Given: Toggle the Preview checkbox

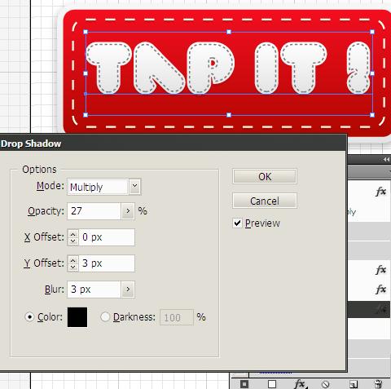Looking at the screenshot, I should [x=237, y=223].
